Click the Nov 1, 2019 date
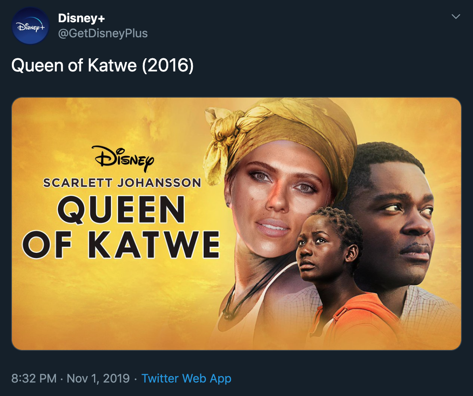The image size is (473, 396). 98,378
